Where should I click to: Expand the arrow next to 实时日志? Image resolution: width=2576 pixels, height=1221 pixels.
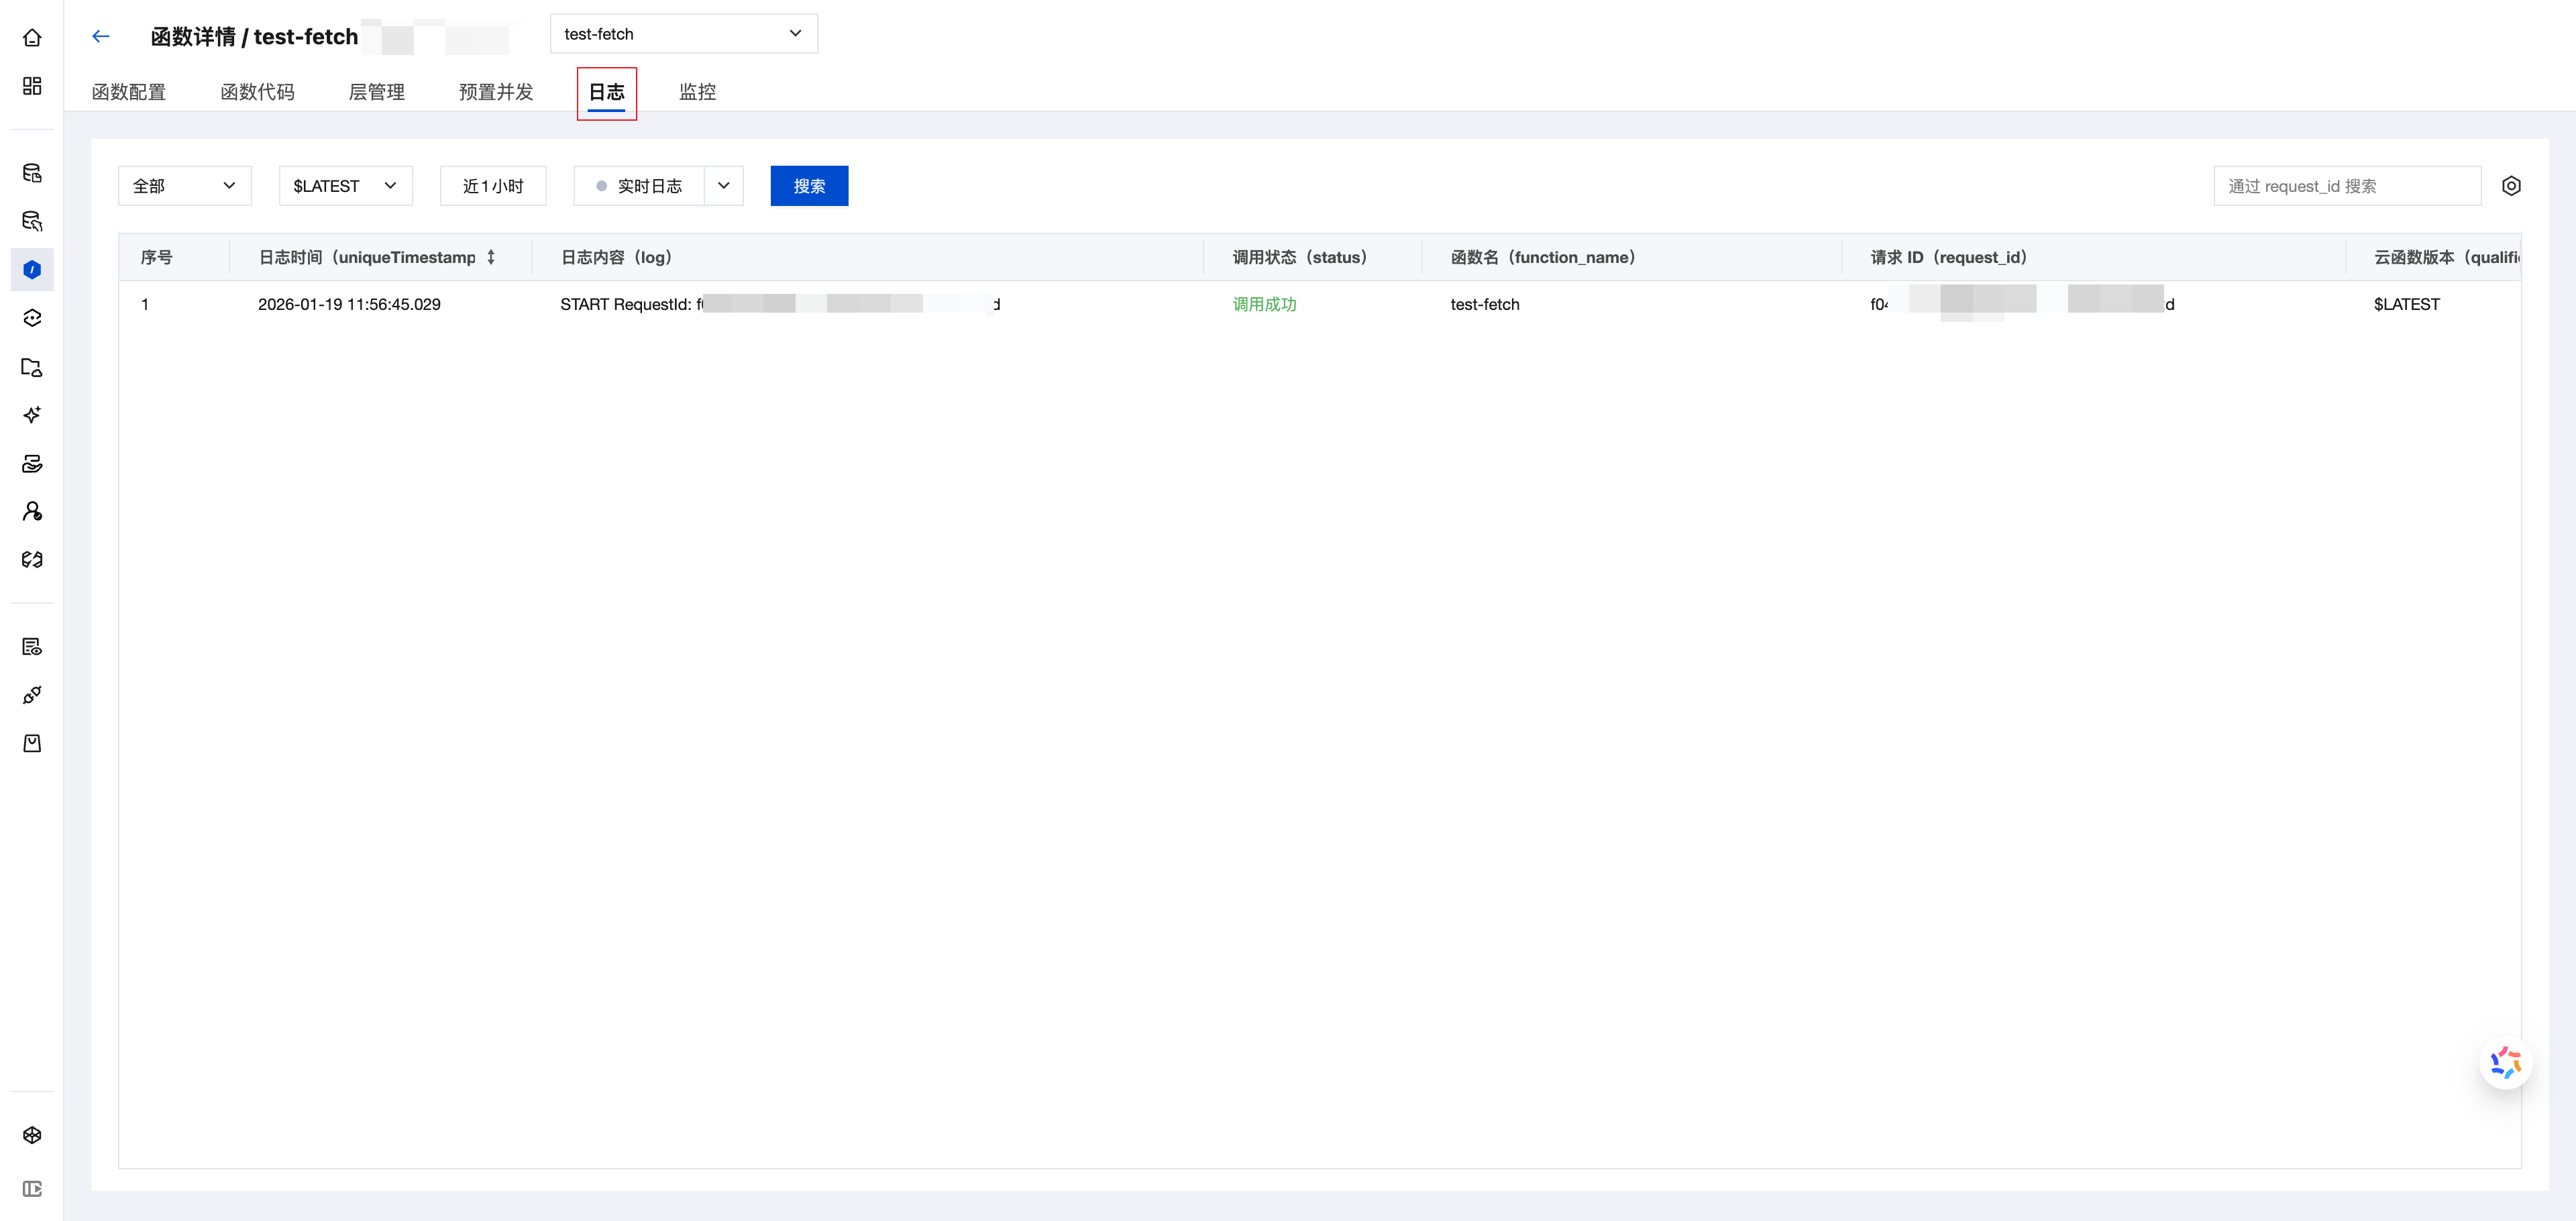pos(724,186)
